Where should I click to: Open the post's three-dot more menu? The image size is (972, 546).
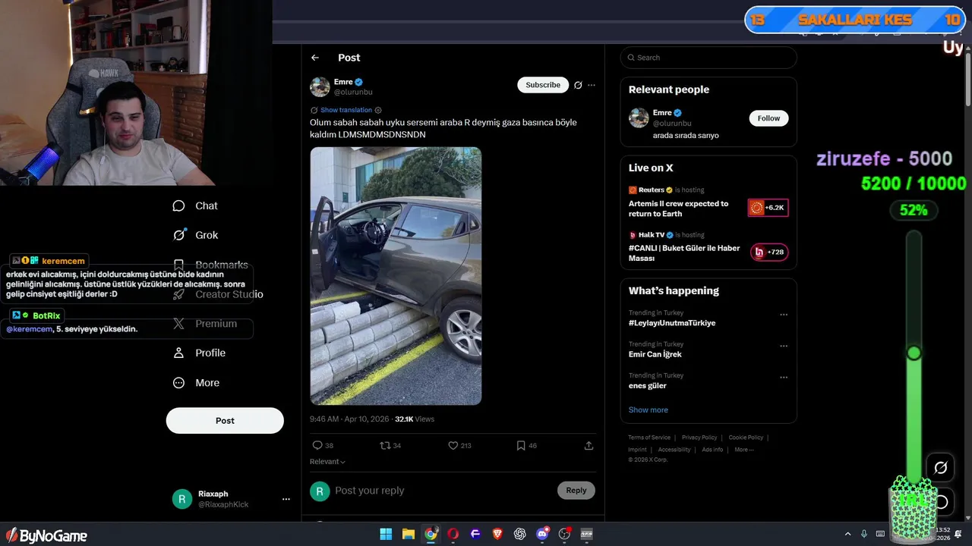click(x=592, y=85)
